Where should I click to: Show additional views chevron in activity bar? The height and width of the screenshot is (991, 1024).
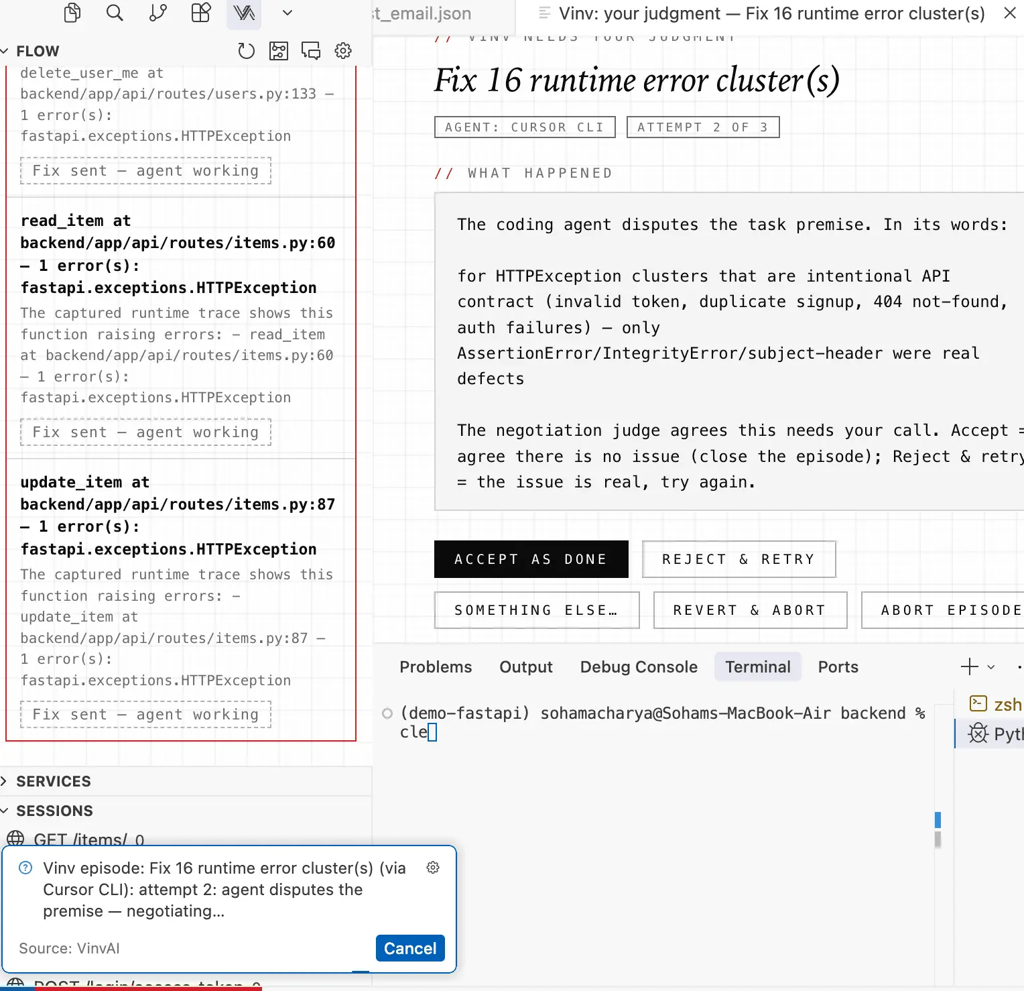point(287,13)
